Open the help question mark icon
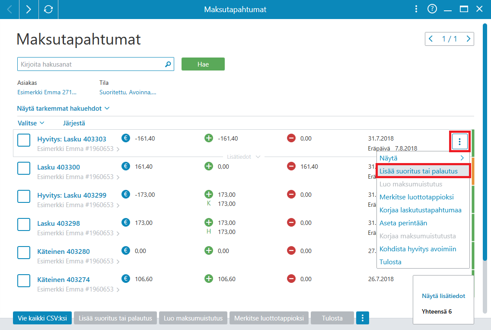Image resolution: width=491 pixels, height=330 pixels. [x=432, y=9]
